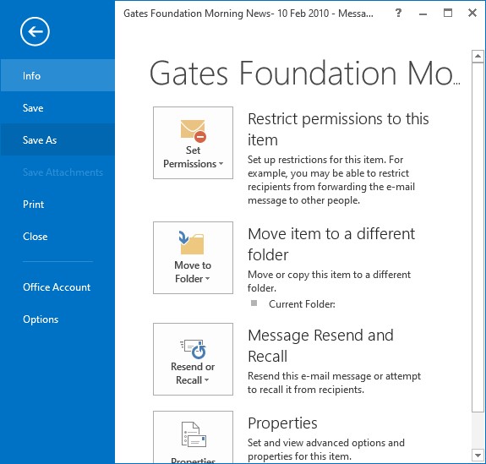The height and width of the screenshot is (464, 486).
Task: Open Outlook Options
Action: point(57,319)
